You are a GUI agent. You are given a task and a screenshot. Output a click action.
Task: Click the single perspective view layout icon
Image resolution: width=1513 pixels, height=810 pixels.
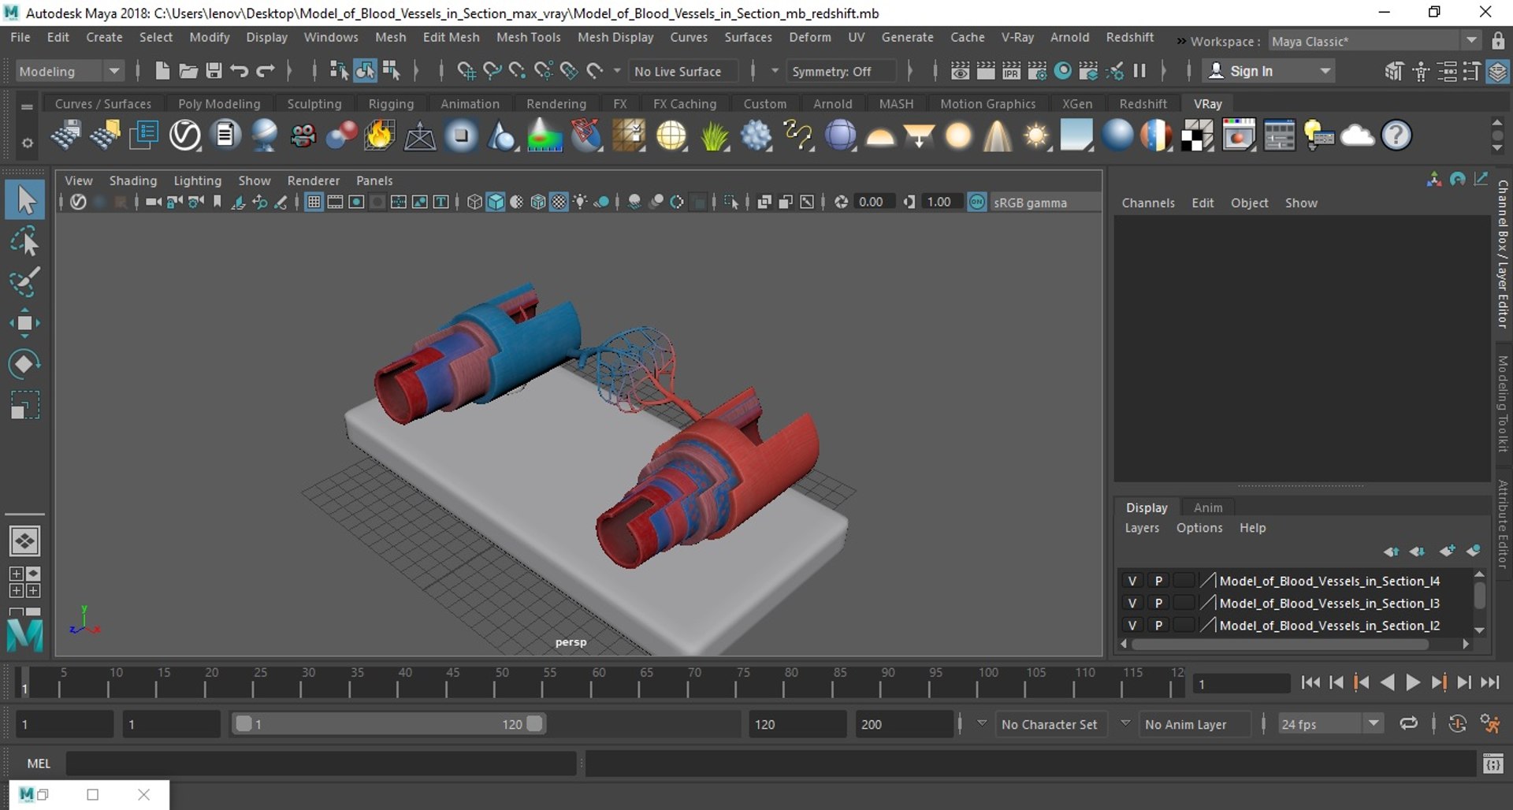24,541
